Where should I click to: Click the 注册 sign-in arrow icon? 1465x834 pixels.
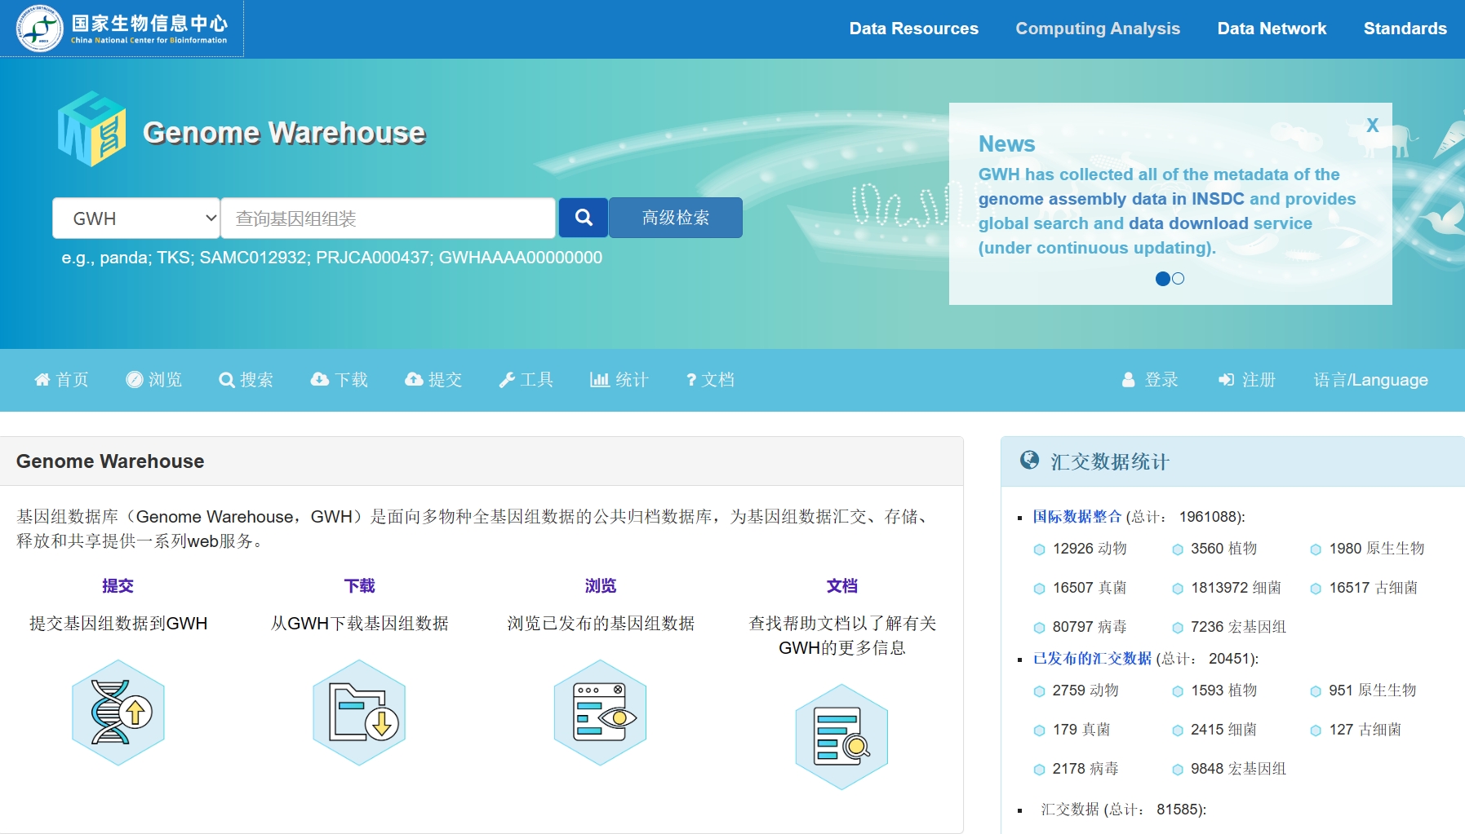[1226, 380]
